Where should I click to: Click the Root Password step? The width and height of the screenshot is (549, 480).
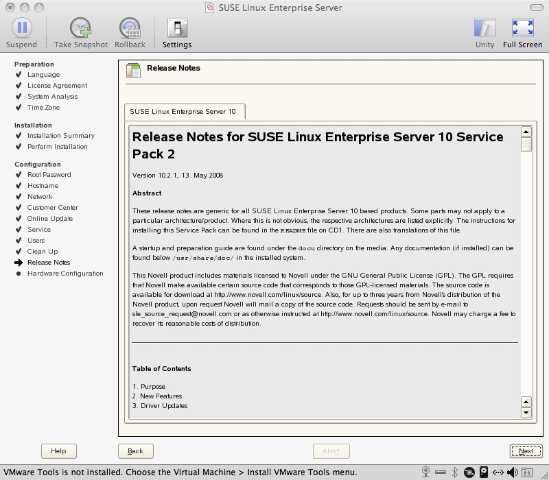[49, 175]
